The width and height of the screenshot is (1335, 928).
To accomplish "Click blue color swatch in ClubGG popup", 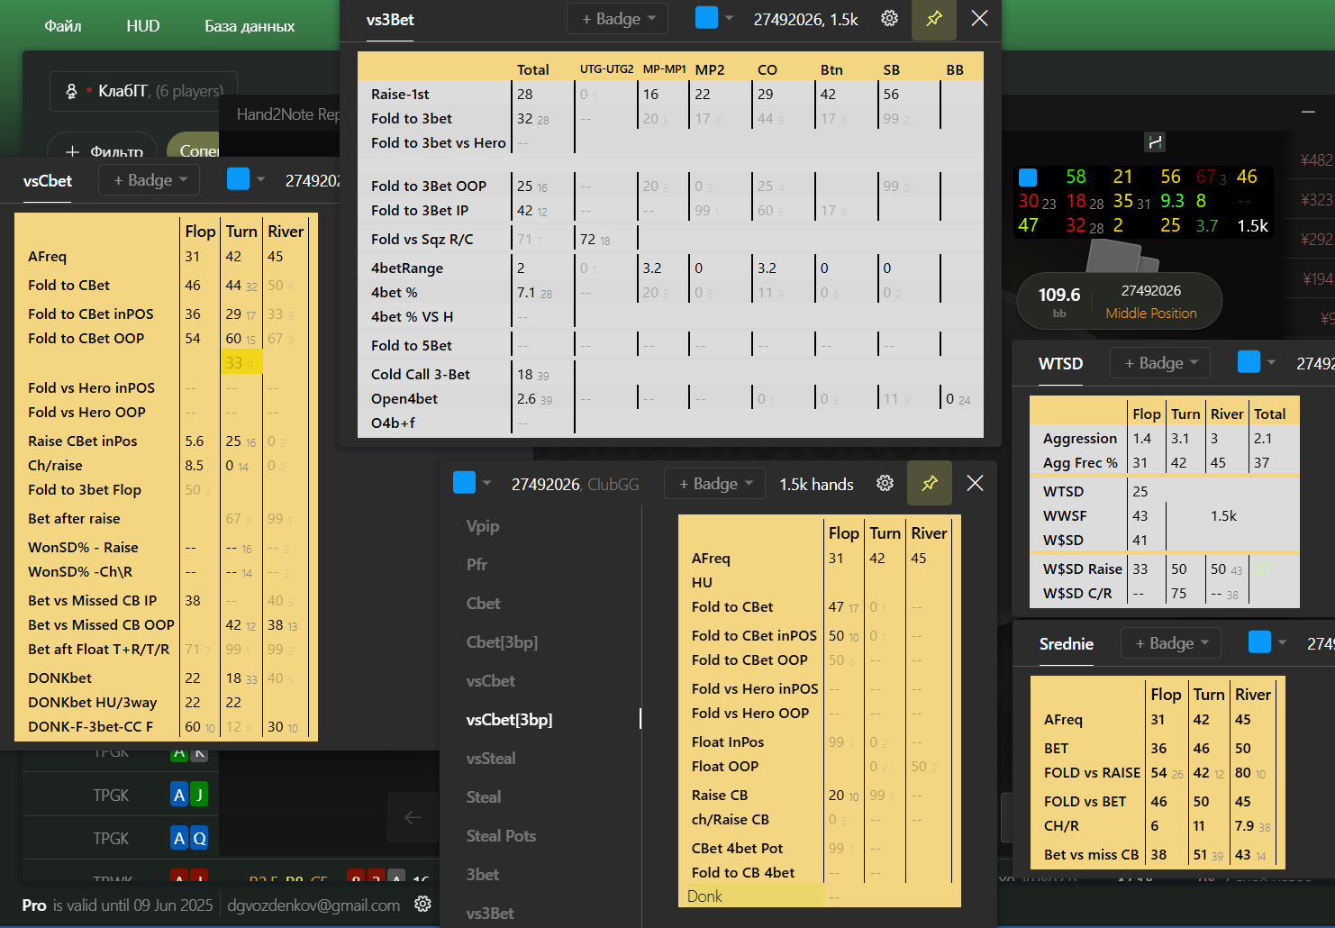I will 465,483.
